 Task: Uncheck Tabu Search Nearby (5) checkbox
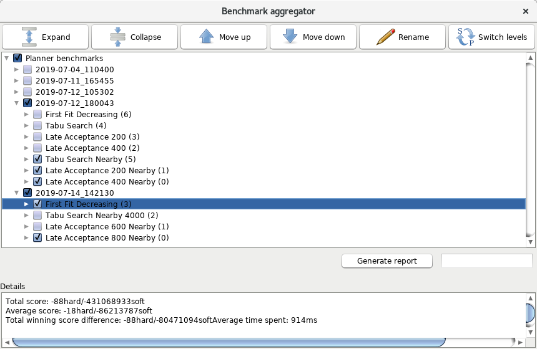pyautogui.click(x=37, y=160)
